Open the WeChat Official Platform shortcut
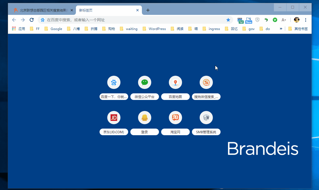319x190 pixels. click(144, 82)
